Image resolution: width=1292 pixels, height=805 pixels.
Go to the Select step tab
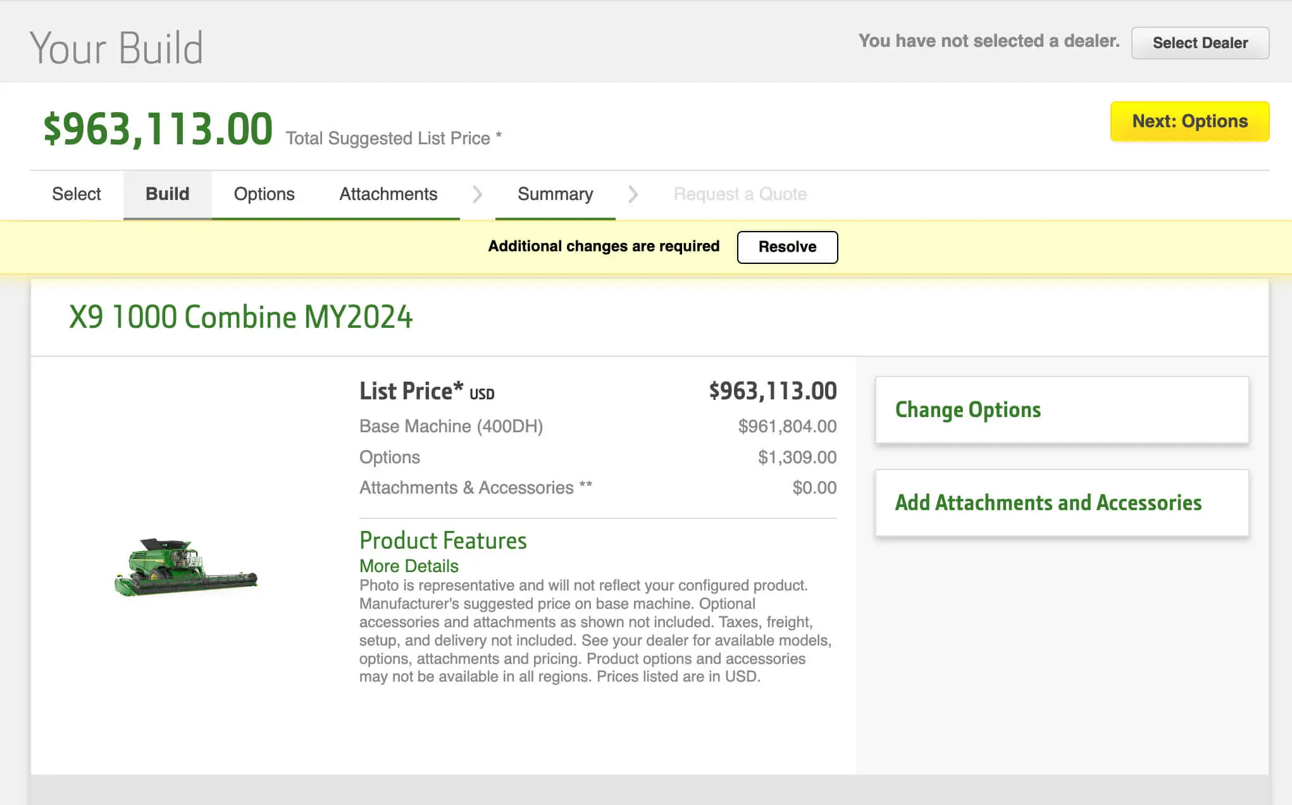(76, 194)
